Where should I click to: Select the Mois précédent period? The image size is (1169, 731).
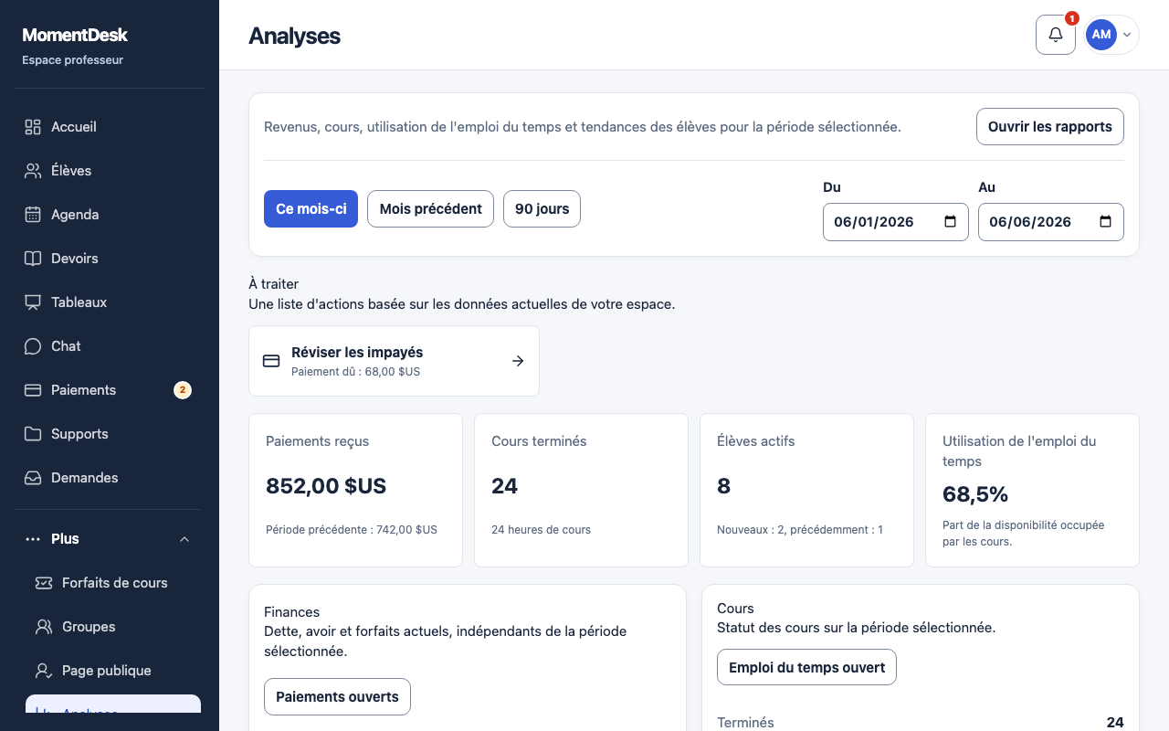point(430,208)
